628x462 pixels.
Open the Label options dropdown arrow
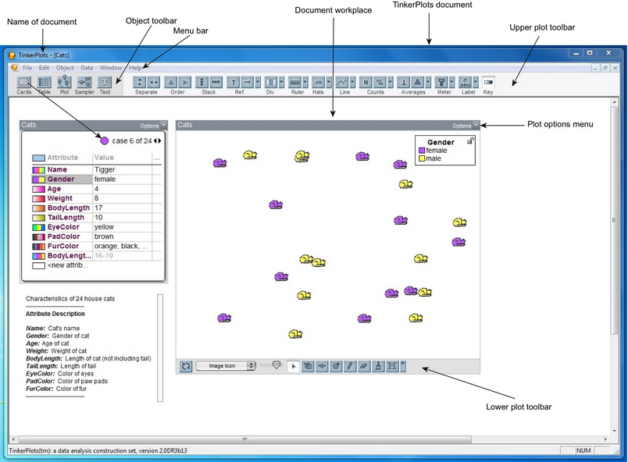pyautogui.click(x=476, y=83)
